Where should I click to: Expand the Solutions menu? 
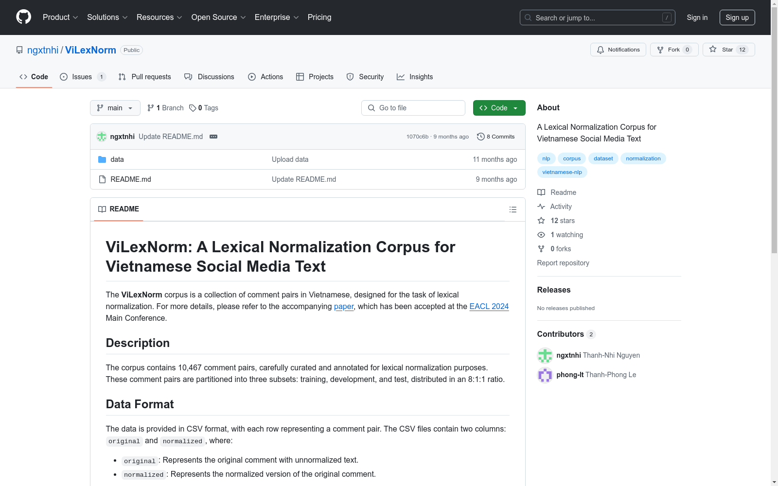[107, 17]
